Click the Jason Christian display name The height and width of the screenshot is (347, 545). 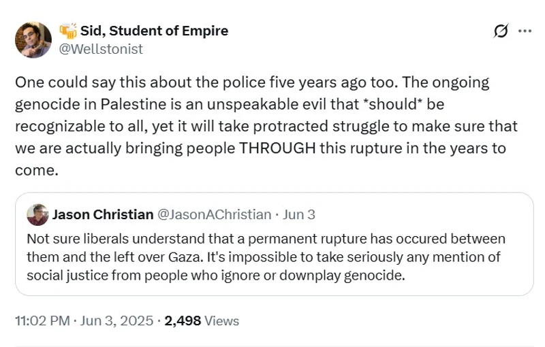coord(103,214)
